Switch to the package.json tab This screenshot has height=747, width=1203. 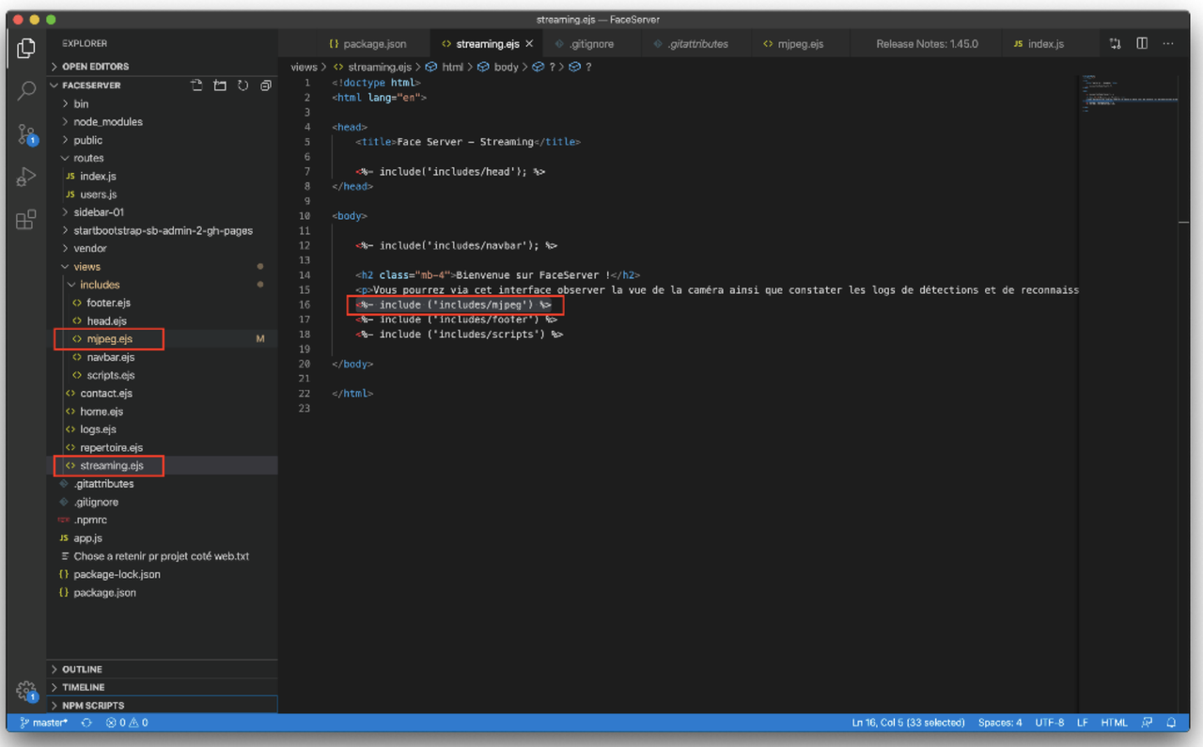coord(367,43)
